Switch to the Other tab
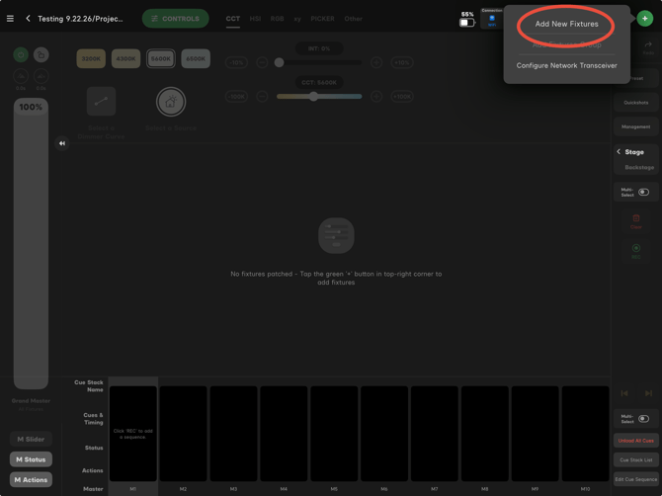 353,19
